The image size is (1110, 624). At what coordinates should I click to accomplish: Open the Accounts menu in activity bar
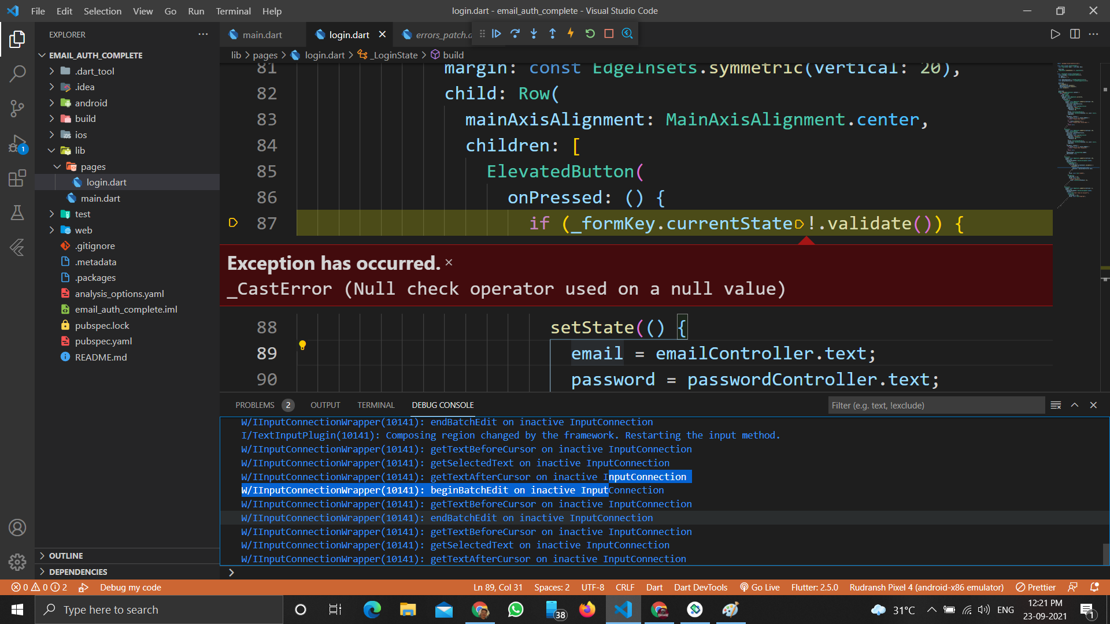click(17, 528)
